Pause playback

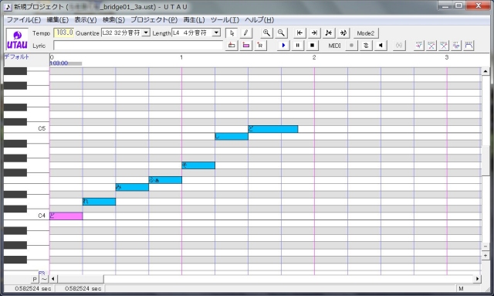click(x=298, y=46)
